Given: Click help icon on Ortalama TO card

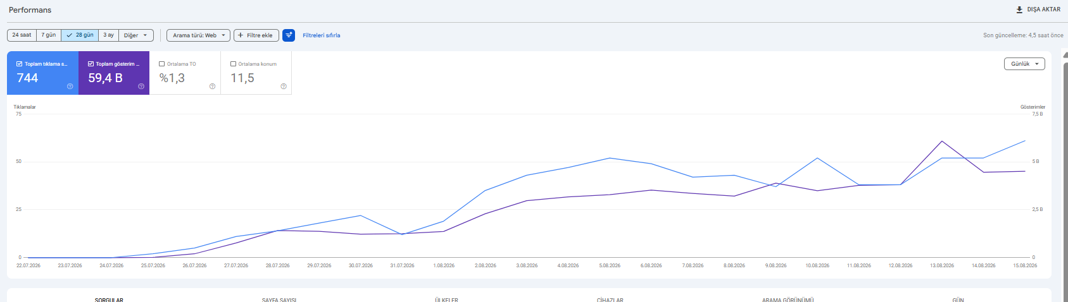Looking at the screenshot, I should pos(212,87).
